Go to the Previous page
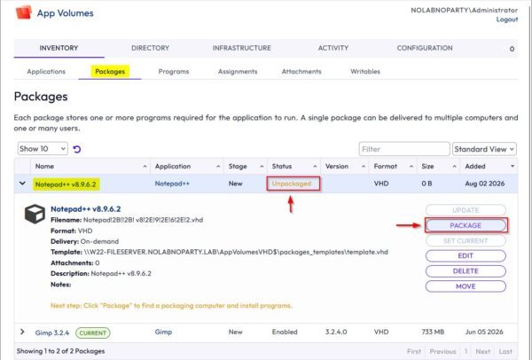 click(x=442, y=351)
